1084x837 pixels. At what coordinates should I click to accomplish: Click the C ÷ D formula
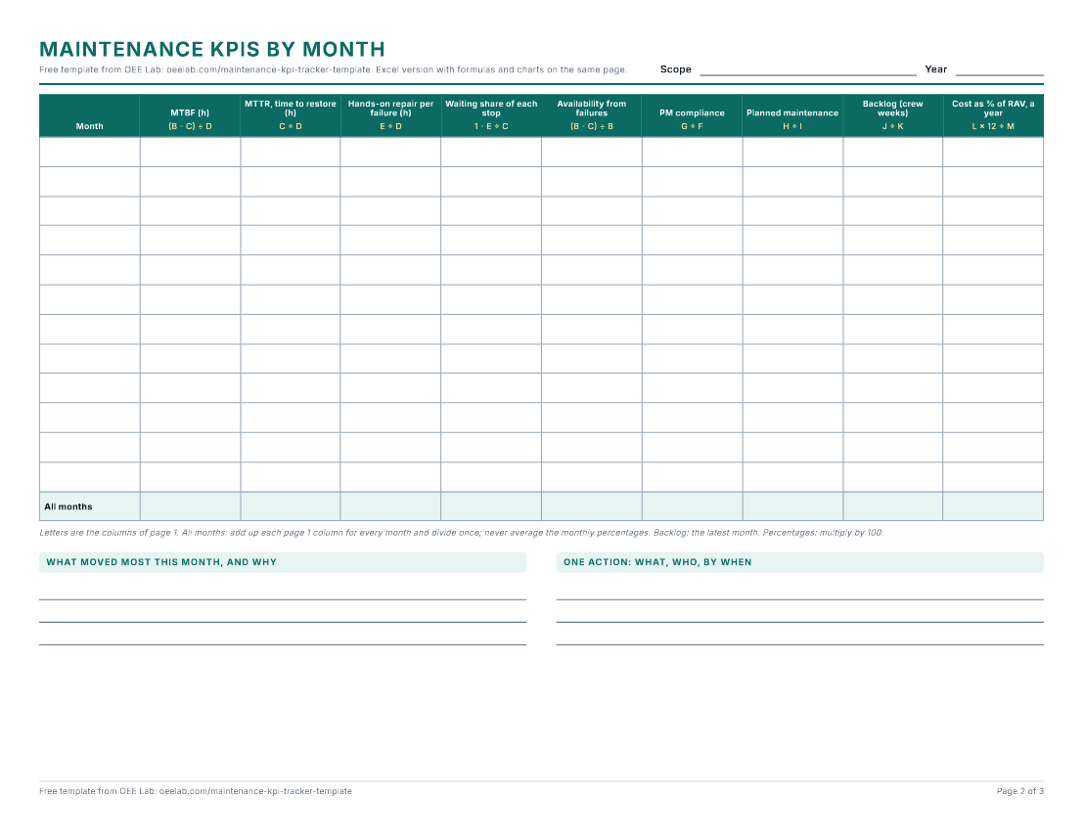click(x=291, y=126)
